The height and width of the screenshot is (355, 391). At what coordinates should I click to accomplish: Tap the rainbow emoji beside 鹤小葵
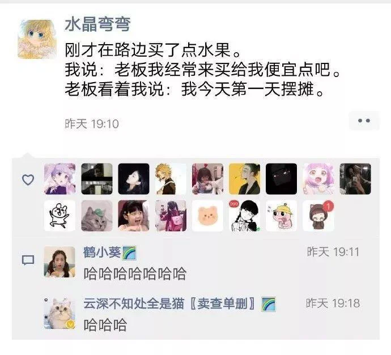click(x=129, y=253)
